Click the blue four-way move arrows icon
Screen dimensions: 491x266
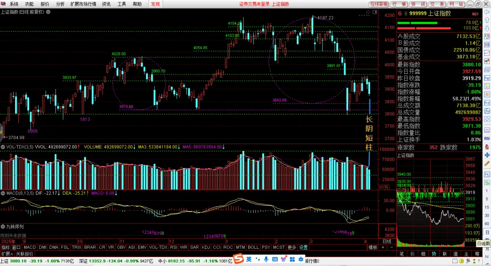(487, 155)
